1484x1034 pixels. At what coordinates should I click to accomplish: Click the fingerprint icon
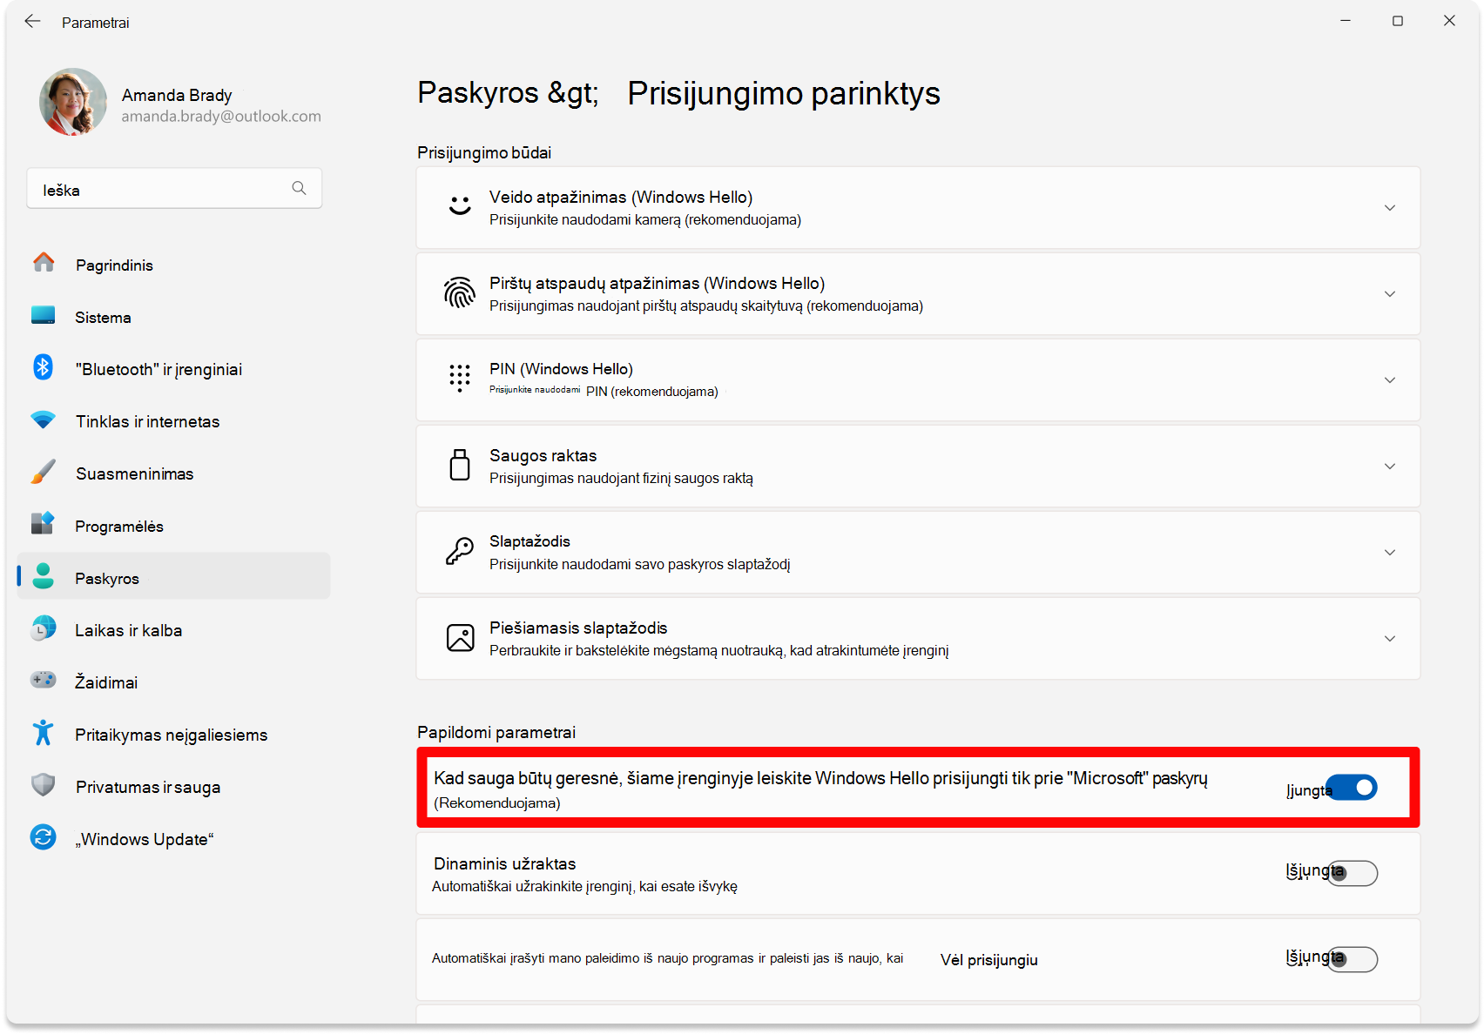tap(460, 293)
